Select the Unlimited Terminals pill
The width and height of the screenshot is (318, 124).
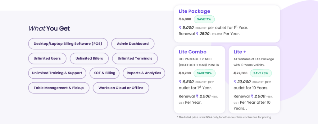click(135, 58)
